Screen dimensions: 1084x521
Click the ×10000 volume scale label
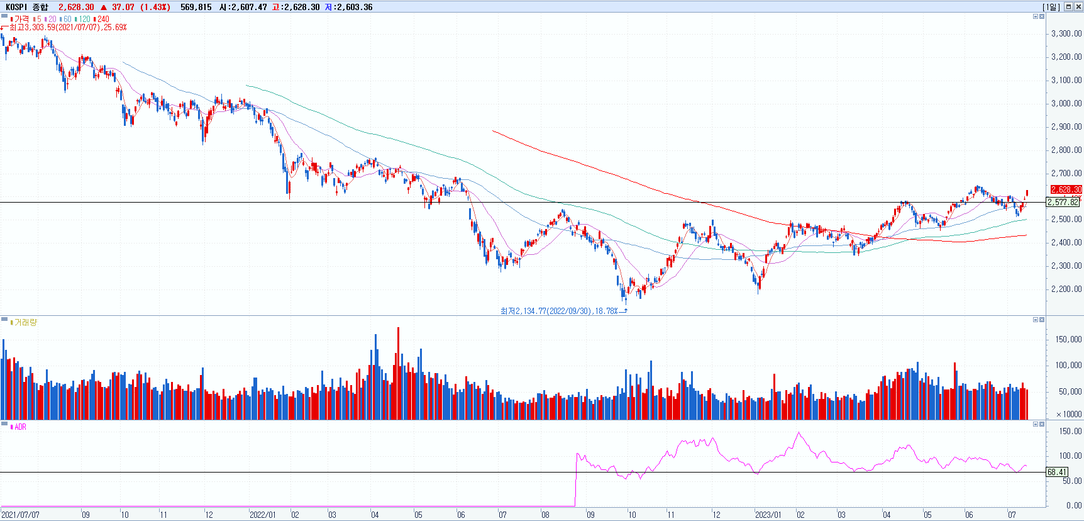click(x=1069, y=414)
